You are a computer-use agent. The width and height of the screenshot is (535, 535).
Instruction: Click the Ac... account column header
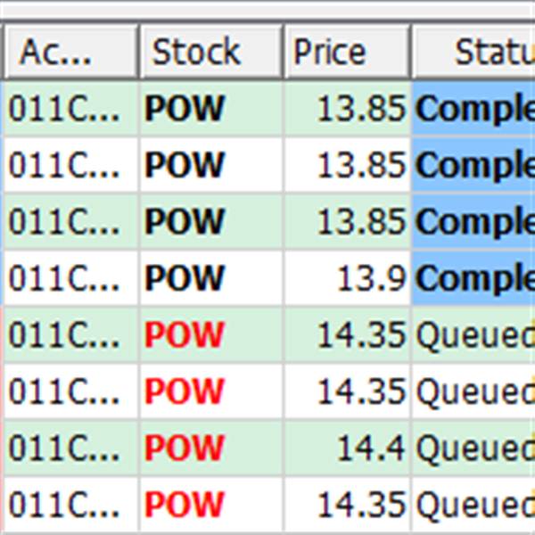click(x=70, y=52)
